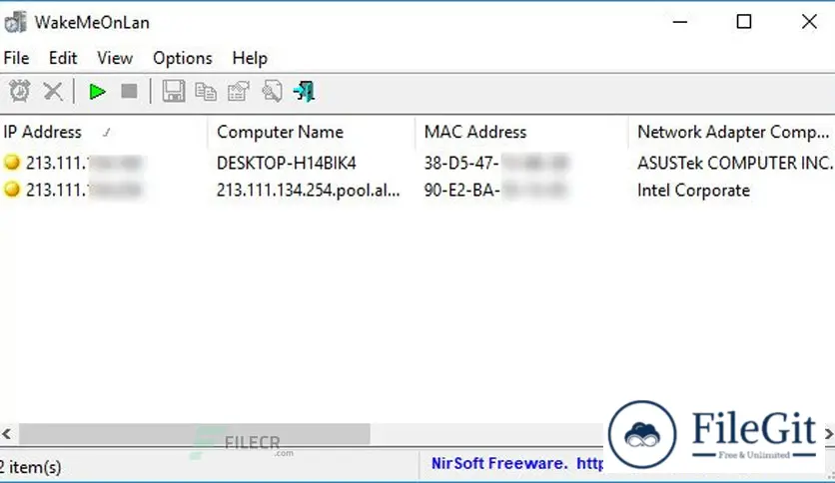Click the Delete Selected Items X icon
Screen dimensions: 835x483
point(53,92)
